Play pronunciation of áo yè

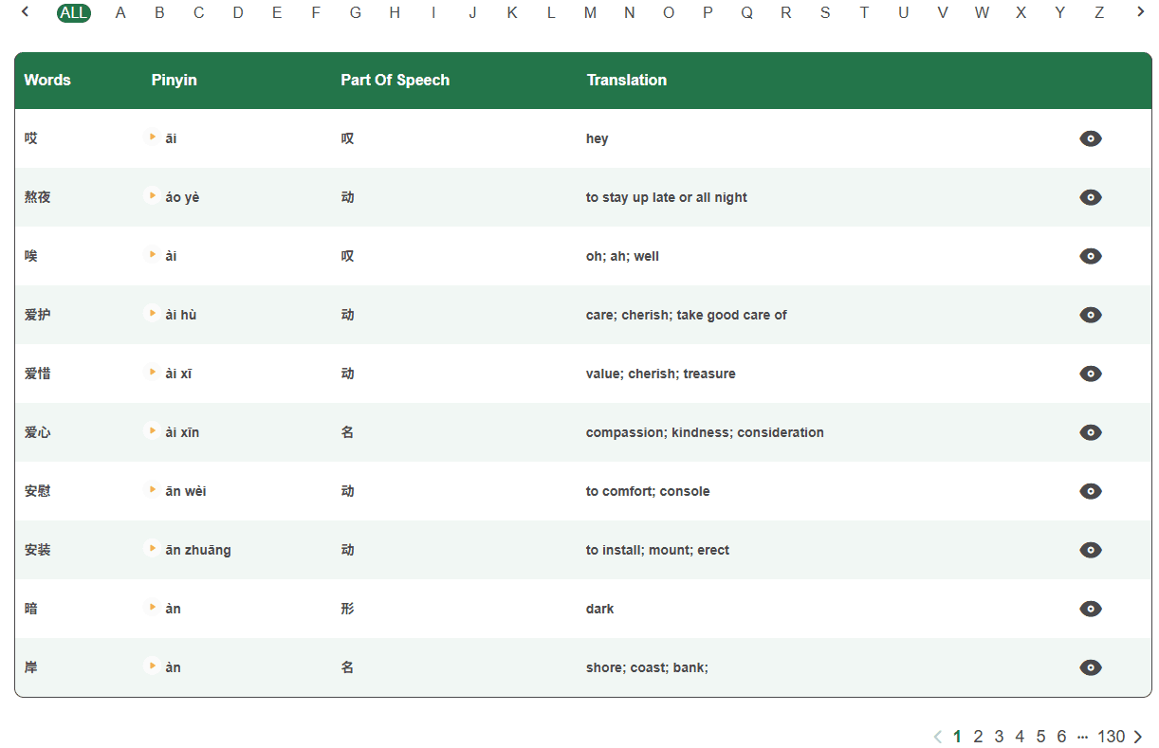pyautogui.click(x=152, y=196)
